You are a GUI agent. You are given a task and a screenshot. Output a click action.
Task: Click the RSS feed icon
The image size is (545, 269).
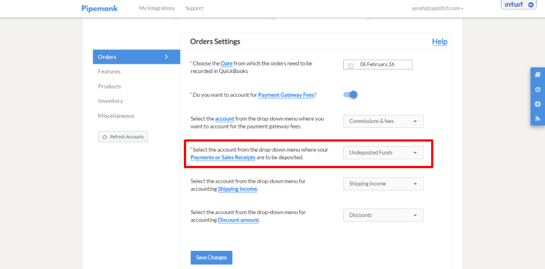(x=537, y=119)
